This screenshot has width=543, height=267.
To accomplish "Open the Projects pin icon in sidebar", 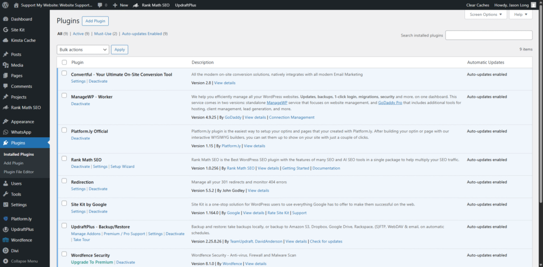I will [x=5, y=97].
